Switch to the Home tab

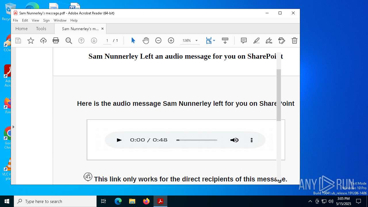[x=22, y=29]
